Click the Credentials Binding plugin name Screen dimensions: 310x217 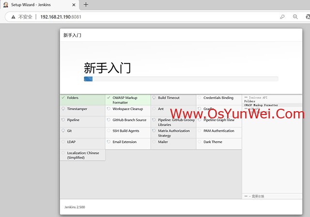point(218,98)
